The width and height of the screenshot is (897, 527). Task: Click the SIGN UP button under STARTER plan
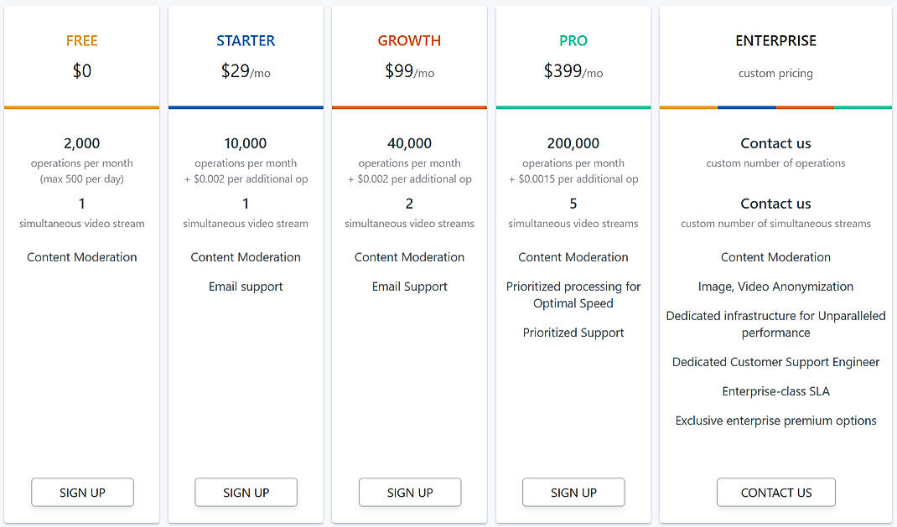point(246,492)
